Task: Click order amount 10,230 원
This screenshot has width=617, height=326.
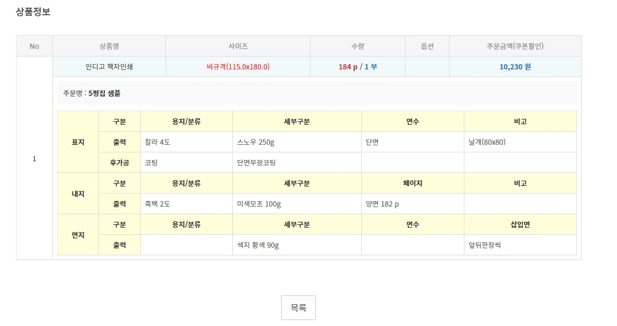Action: (515, 66)
